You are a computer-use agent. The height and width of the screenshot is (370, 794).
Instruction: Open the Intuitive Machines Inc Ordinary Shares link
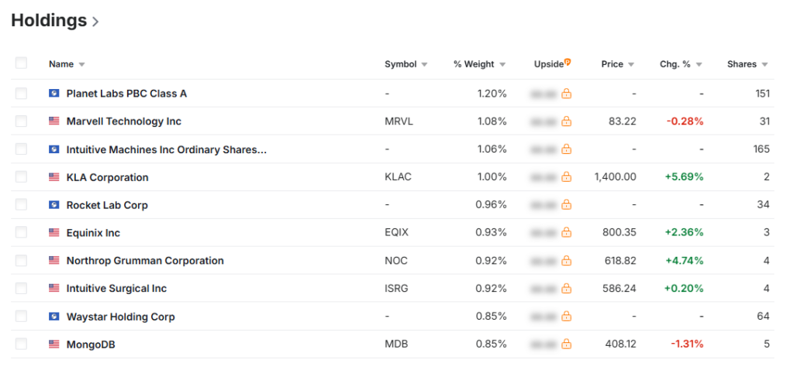pyautogui.click(x=166, y=149)
